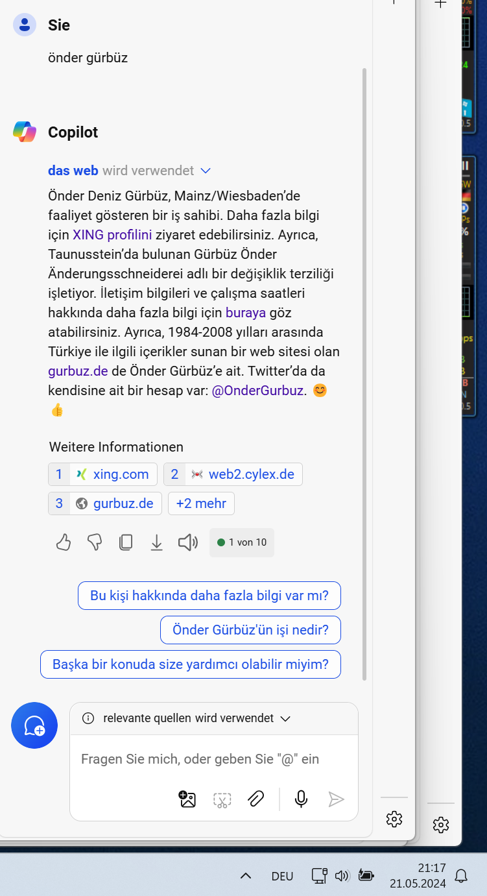
Task: Click the 'das web' link text
Action: point(73,171)
